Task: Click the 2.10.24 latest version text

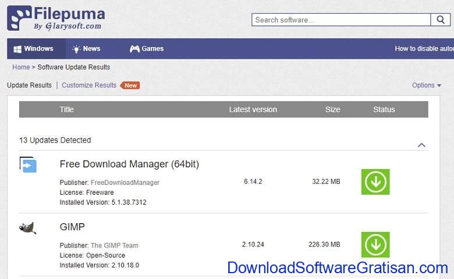Action: tap(253, 245)
